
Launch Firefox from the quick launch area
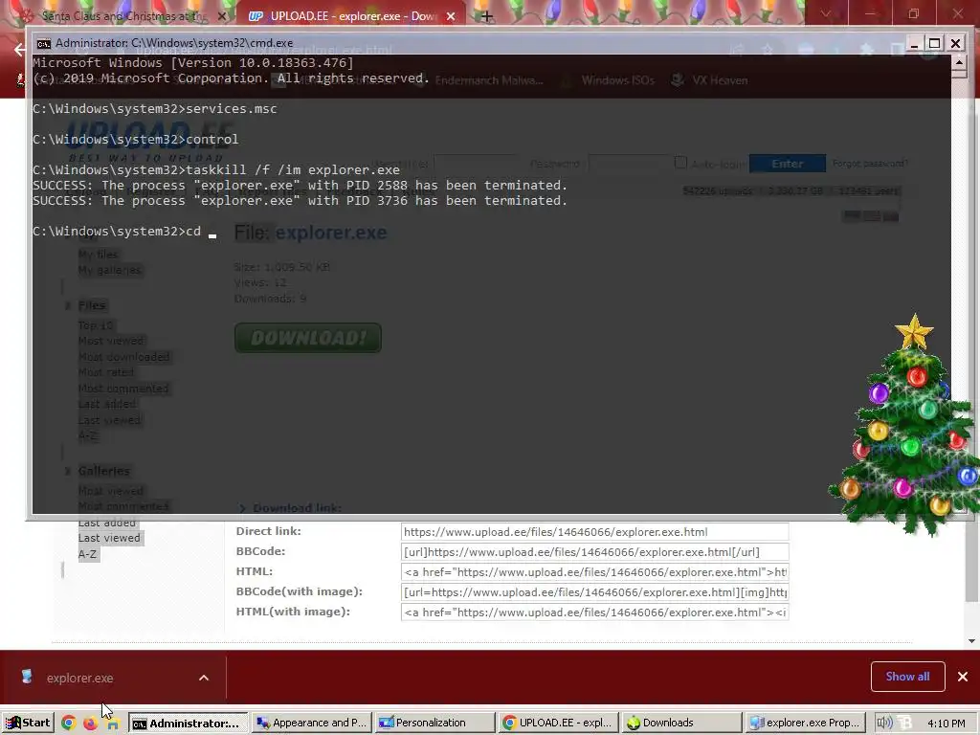coord(91,724)
